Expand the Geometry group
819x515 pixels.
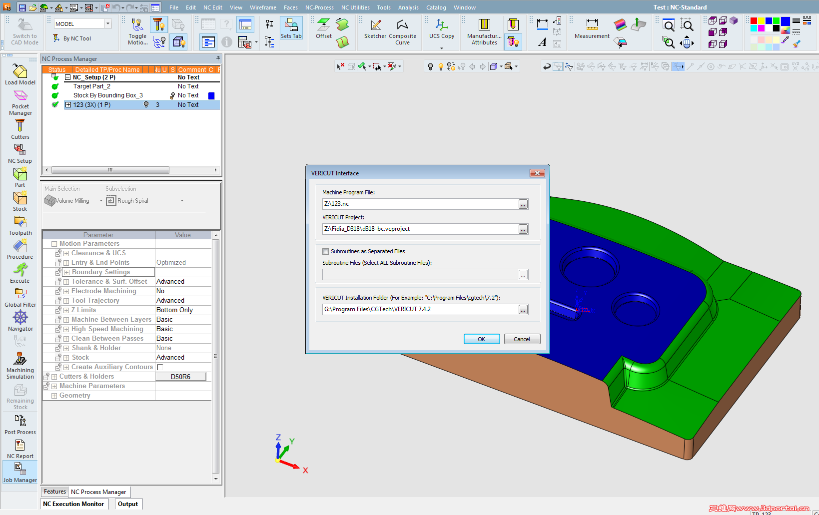point(54,396)
